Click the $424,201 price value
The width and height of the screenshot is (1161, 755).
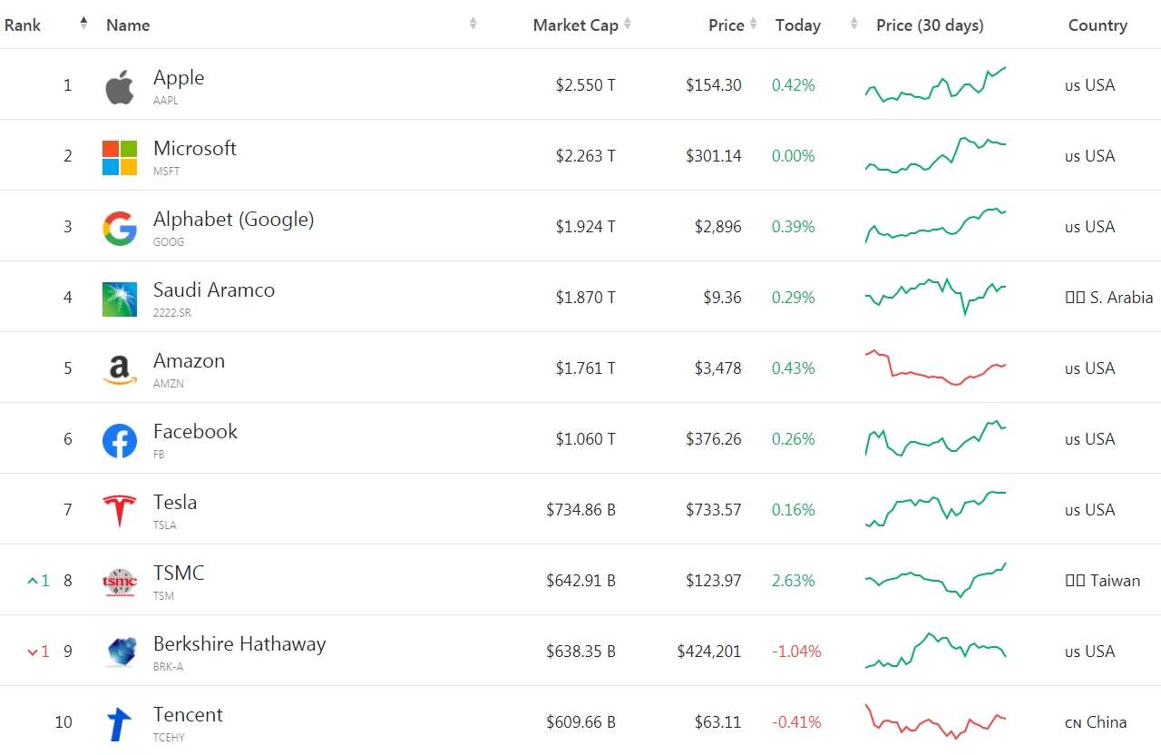[709, 652]
